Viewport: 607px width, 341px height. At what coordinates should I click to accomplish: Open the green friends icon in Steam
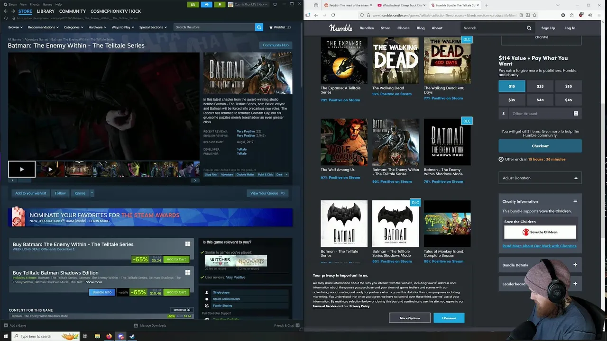pos(193,4)
